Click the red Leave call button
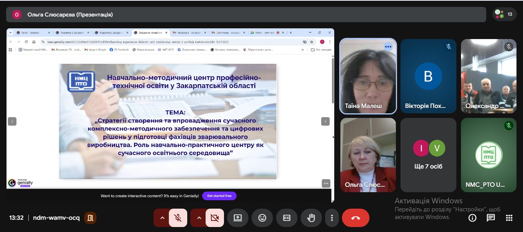523x232 pixels. tap(355, 218)
